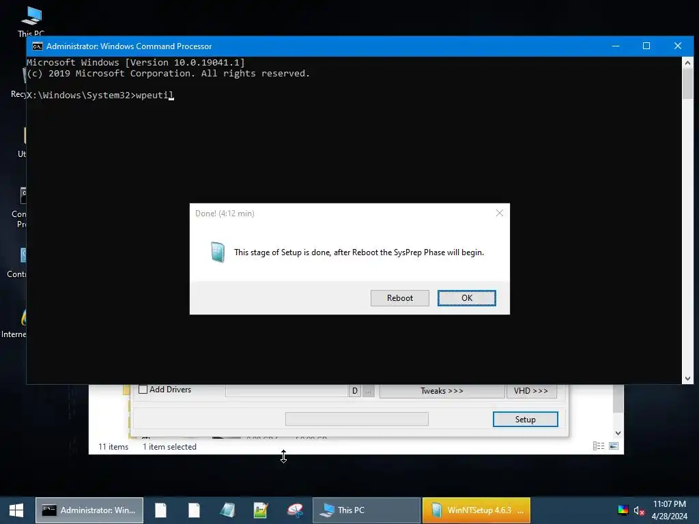
Task: Switch Explorer to large icons view
Action: 614,446
